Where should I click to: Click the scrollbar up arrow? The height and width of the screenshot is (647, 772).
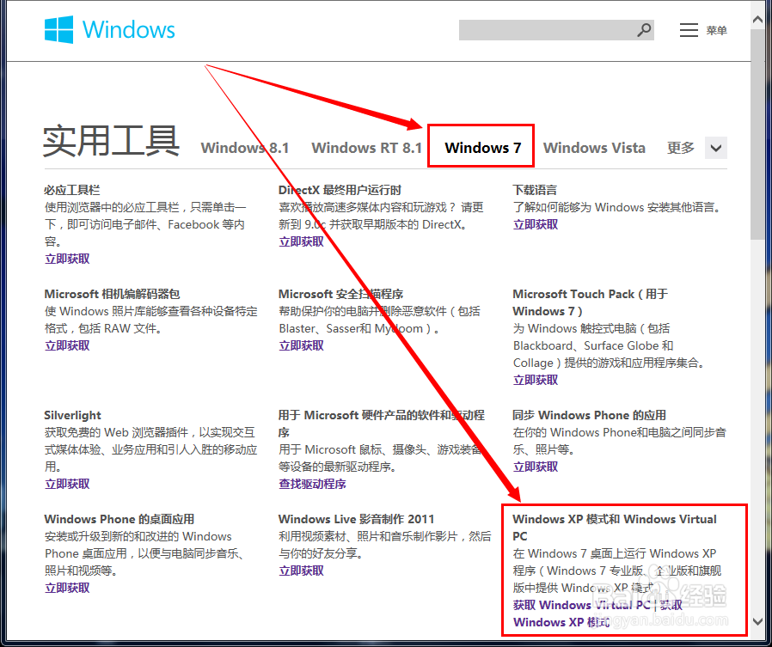758,20
